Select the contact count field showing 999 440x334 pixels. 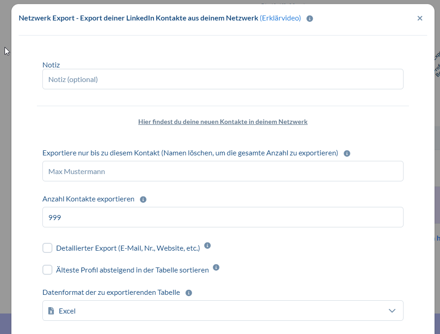coord(223,217)
